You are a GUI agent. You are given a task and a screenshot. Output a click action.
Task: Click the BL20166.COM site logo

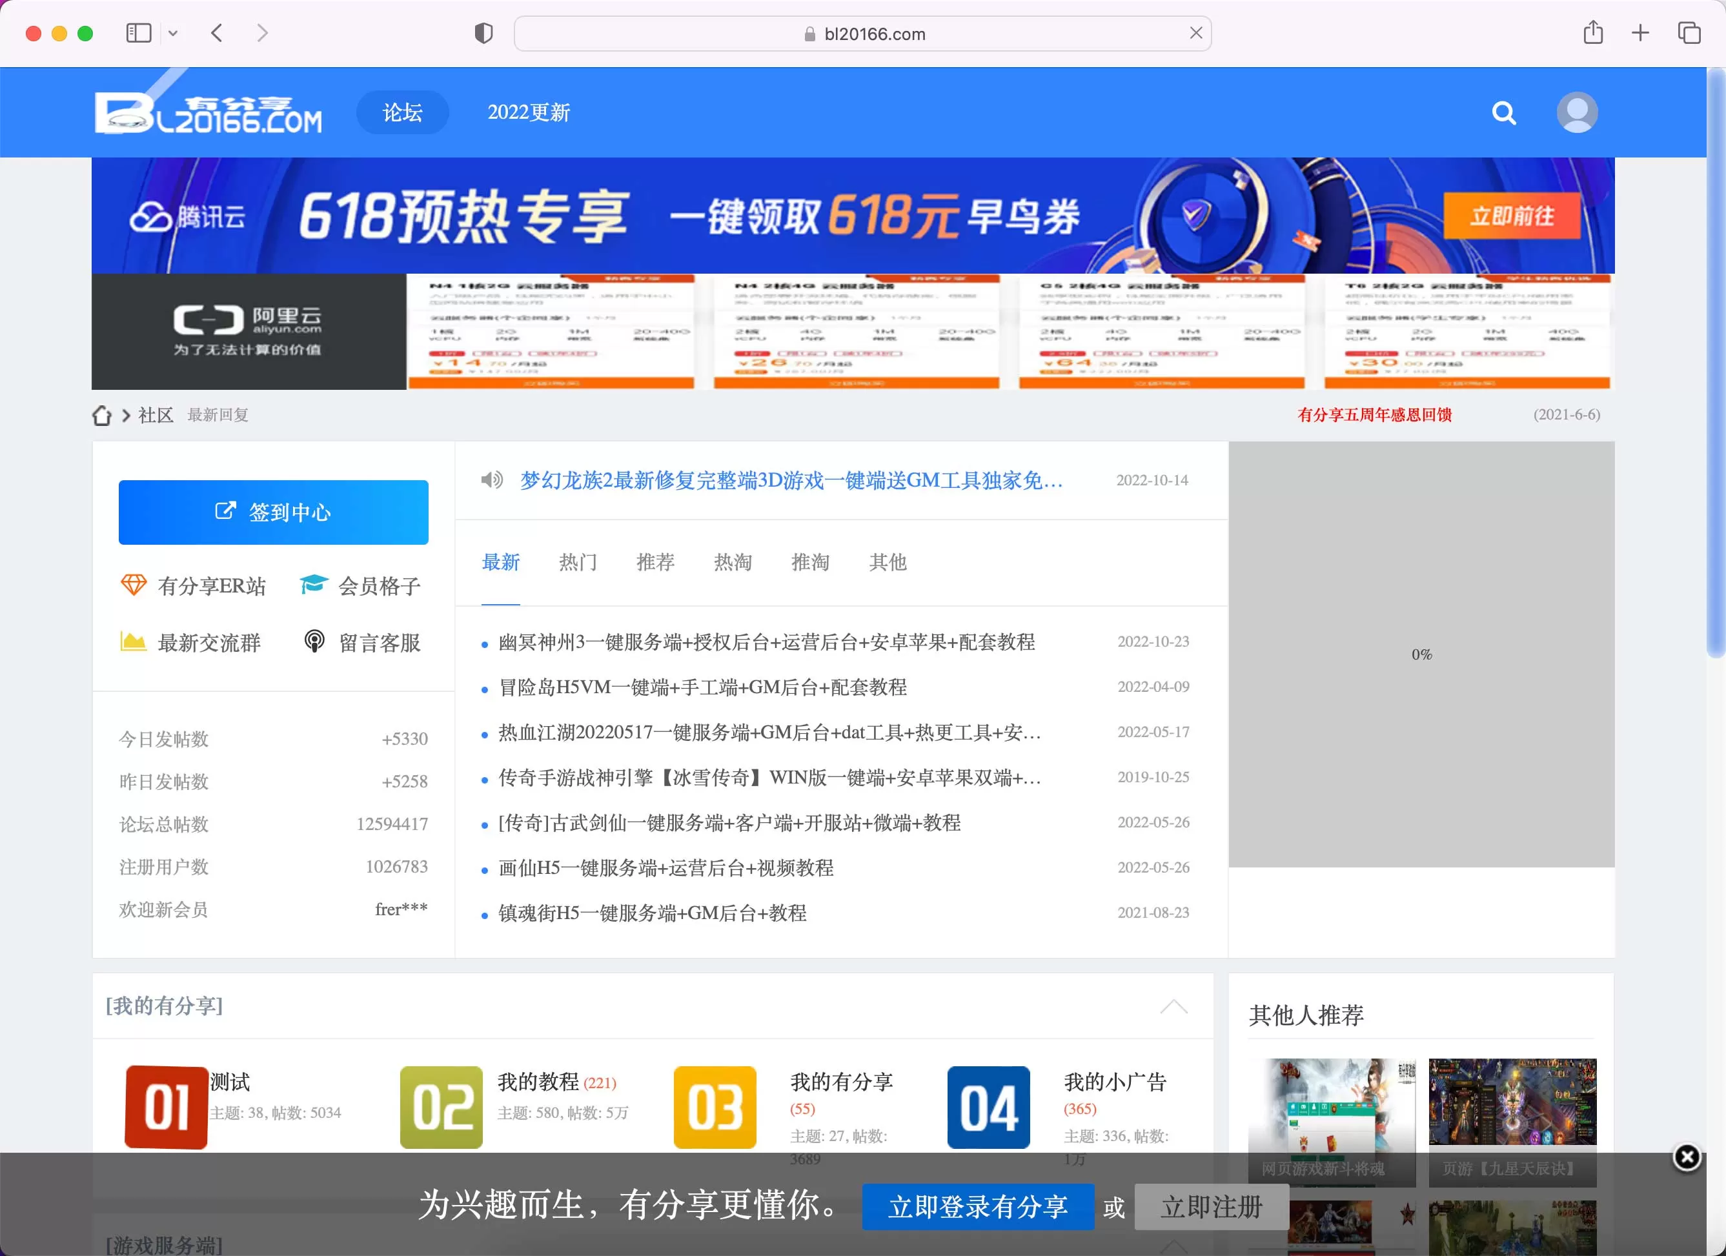tap(208, 112)
